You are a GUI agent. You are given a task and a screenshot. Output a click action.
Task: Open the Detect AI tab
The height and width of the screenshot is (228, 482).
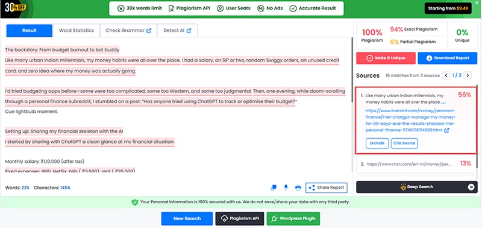pyautogui.click(x=177, y=31)
